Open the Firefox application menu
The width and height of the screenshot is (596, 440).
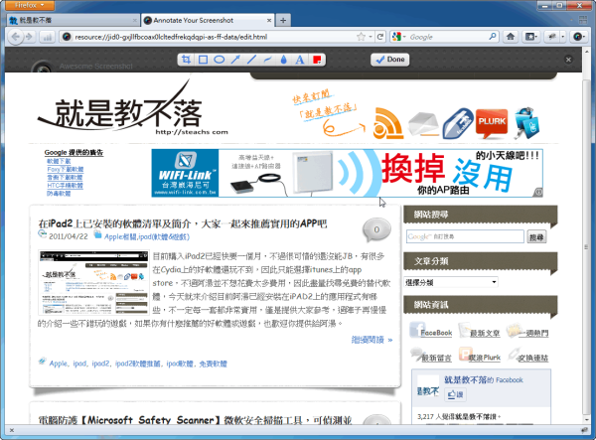(x=30, y=5)
